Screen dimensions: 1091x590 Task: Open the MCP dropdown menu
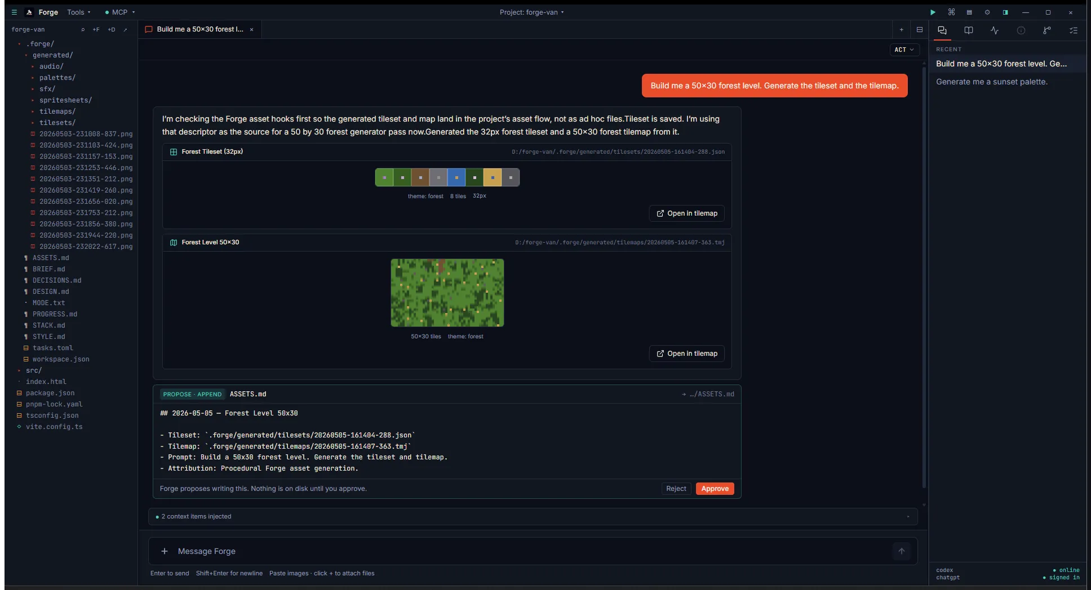tap(119, 12)
